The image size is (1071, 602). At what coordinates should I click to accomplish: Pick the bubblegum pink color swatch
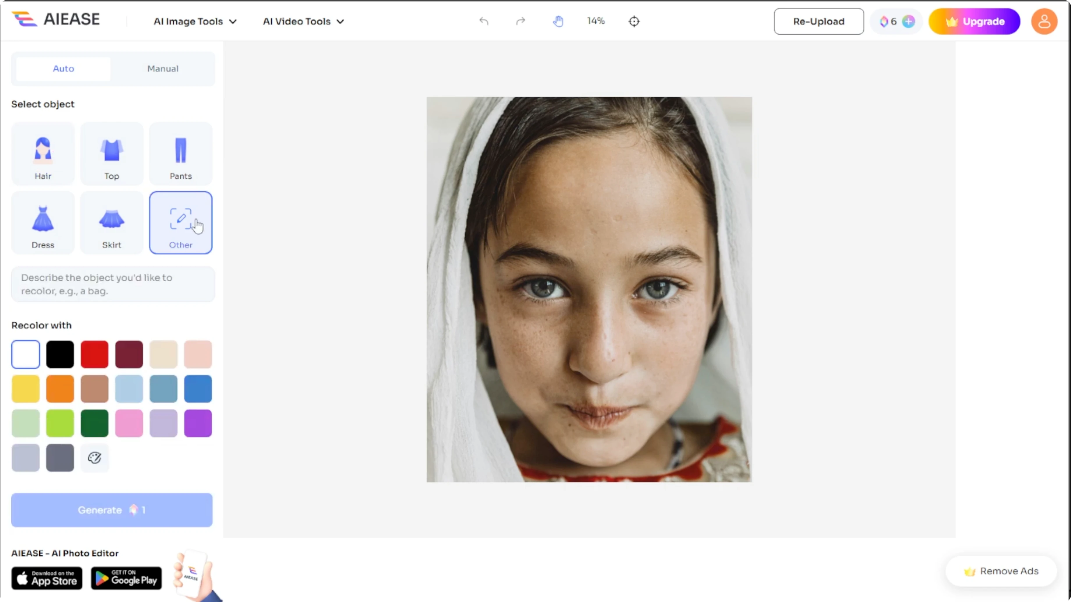click(129, 423)
